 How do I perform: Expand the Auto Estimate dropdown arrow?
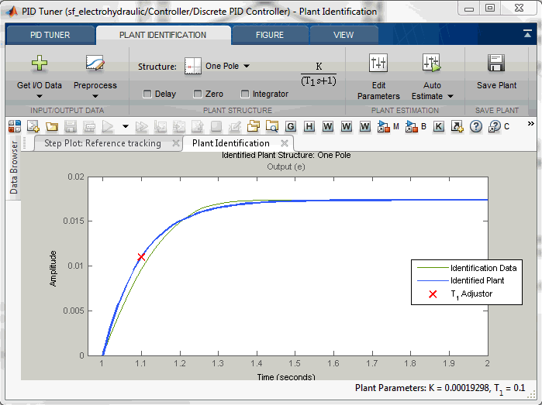point(450,97)
